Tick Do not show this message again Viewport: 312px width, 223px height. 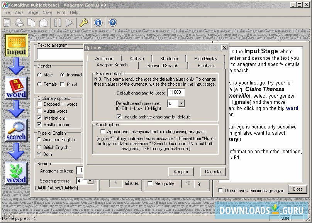point(220,190)
